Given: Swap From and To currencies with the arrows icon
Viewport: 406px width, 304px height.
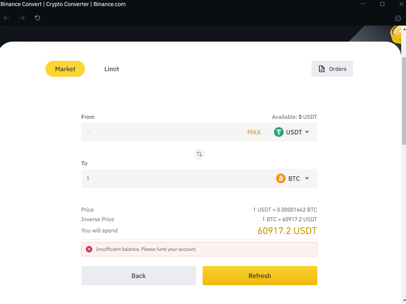Looking at the screenshot, I should click(x=199, y=154).
